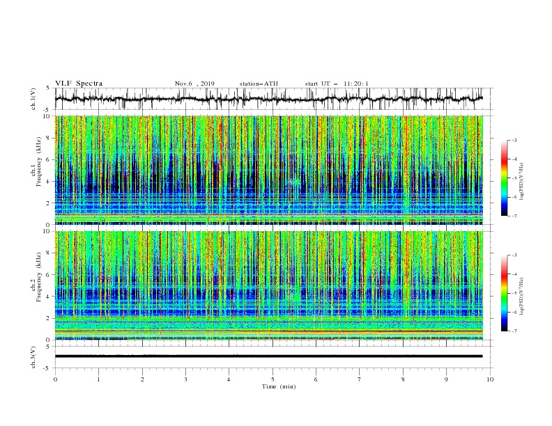Select the "start UT = 11:20:1" text

point(337,84)
